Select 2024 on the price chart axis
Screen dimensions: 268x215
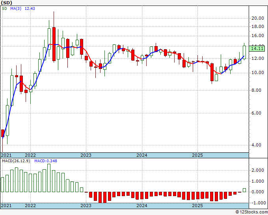pos(142,156)
